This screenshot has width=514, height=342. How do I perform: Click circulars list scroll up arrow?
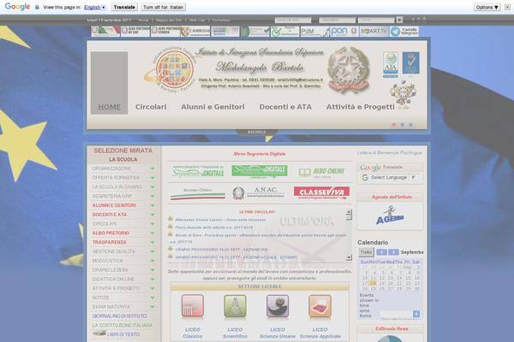pos(349,212)
